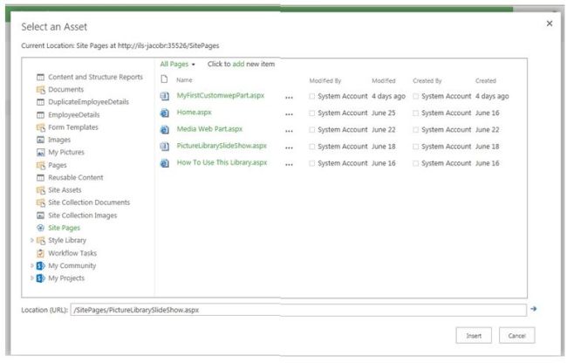Viewport: 567px width, 363px height.
Task: Expand the My Projects tree node
Action: click(31, 278)
